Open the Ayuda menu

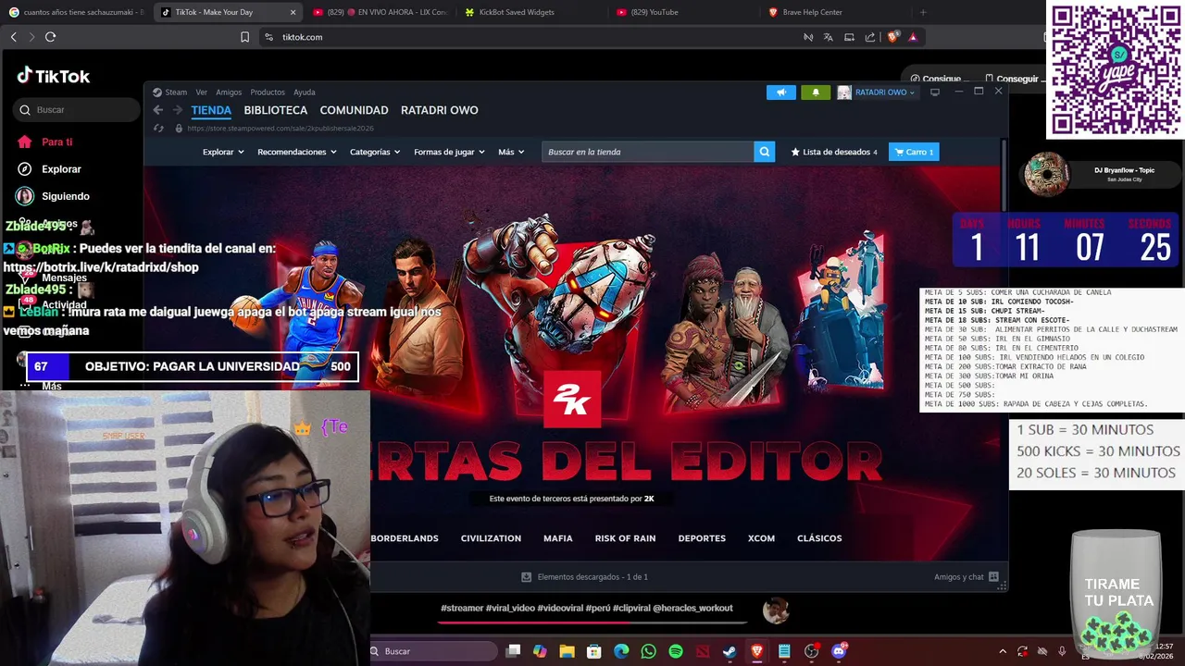click(x=305, y=92)
